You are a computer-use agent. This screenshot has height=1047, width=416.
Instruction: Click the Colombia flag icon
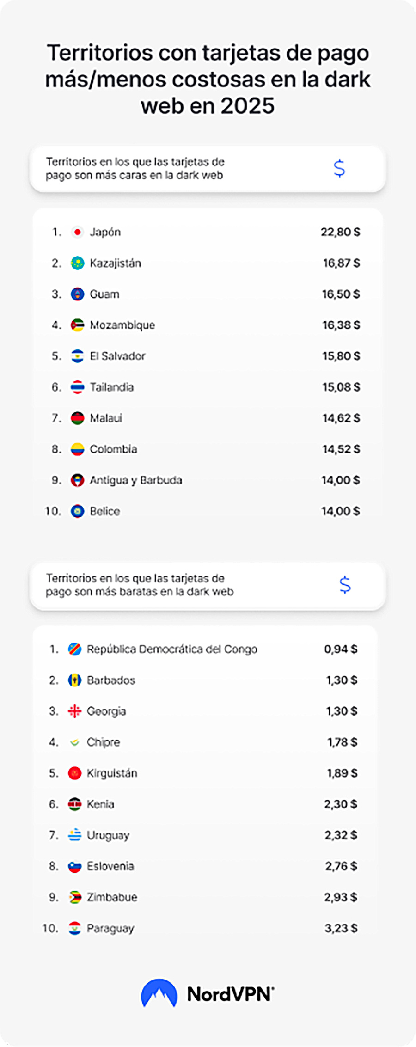(x=77, y=449)
